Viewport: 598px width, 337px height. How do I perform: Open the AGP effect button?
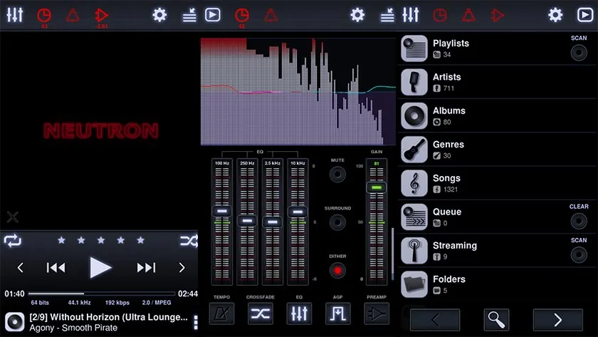pyautogui.click(x=338, y=313)
